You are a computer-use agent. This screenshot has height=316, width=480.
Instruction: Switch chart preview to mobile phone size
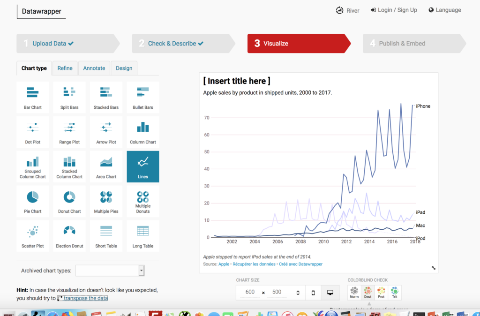click(x=313, y=292)
